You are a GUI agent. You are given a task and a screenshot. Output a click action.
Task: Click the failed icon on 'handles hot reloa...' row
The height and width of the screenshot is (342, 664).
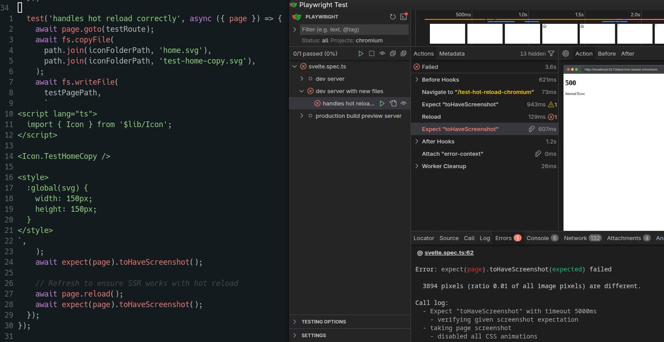(318, 103)
